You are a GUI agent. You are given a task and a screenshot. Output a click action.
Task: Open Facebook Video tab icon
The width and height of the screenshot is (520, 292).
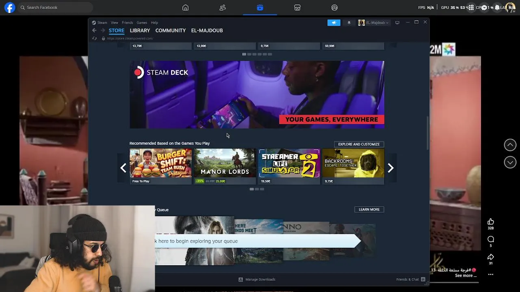click(260, 7)
